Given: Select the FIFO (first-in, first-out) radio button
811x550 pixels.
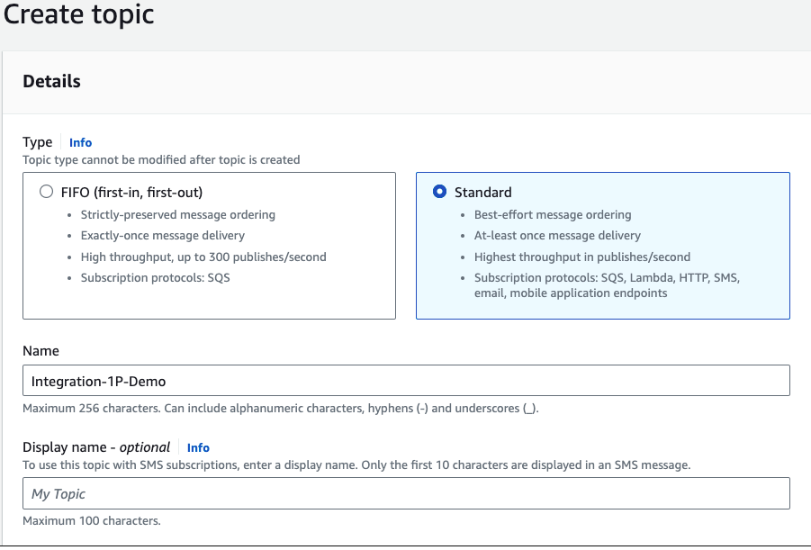Looking at the screenshot, I should [46, 192].
